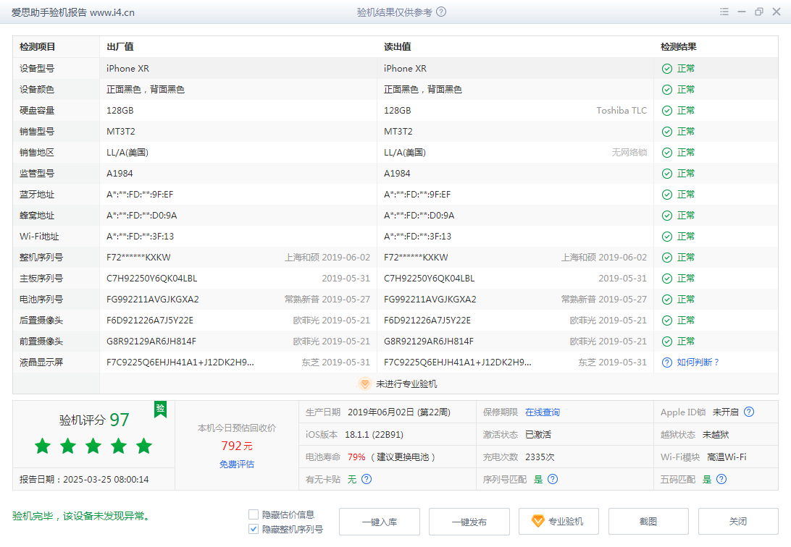The width and height of the screenshot is (791, 547).
Task: Close the window with the title bar X
Action: [x=777, y=12]
